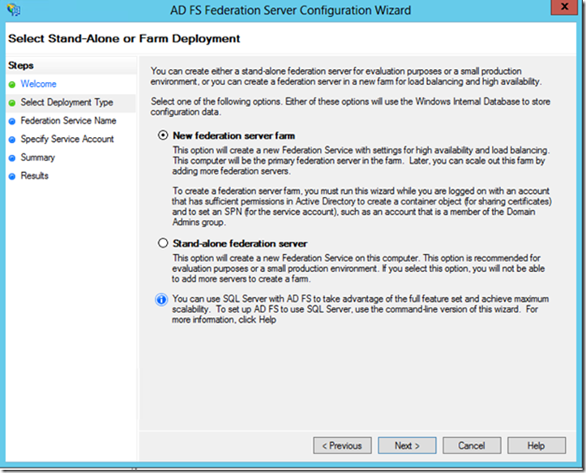Viewport: 586px width, 473px height.
Task: Jump to the Summary step
Action: click(38, 157)
